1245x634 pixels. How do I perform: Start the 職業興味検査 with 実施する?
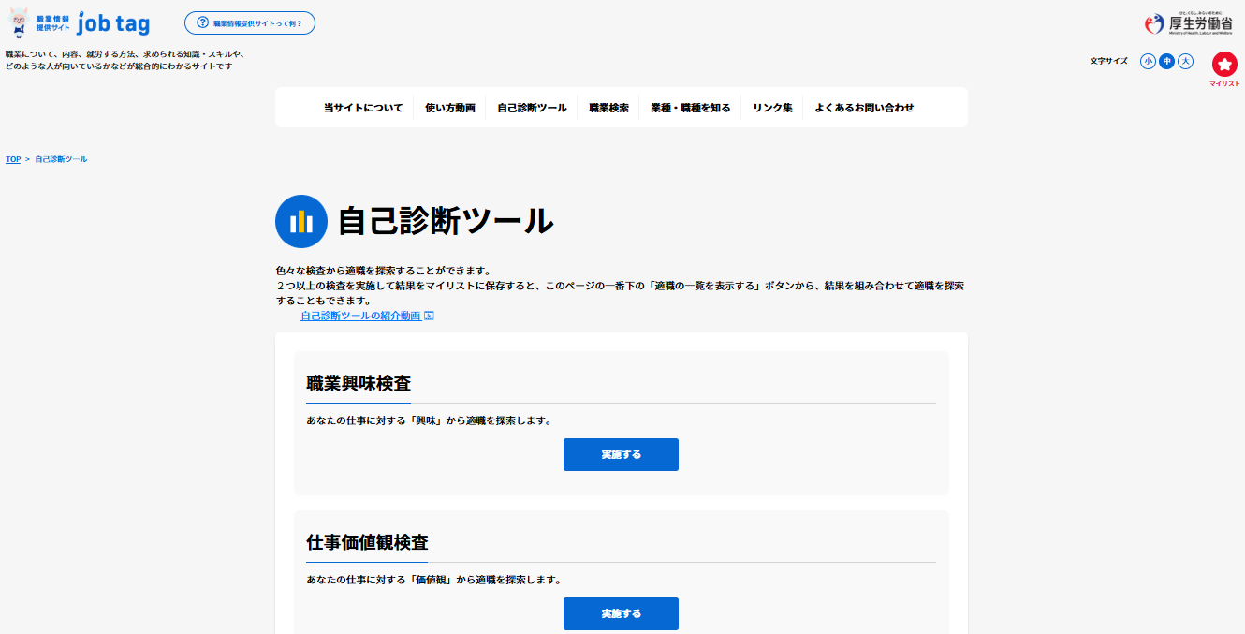(621, 454)
